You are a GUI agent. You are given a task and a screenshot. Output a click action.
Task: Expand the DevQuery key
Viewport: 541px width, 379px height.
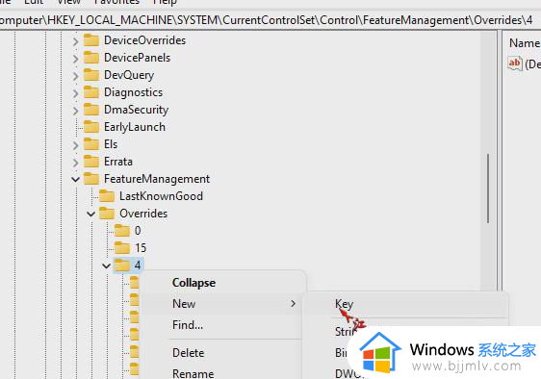click(75, 76)
